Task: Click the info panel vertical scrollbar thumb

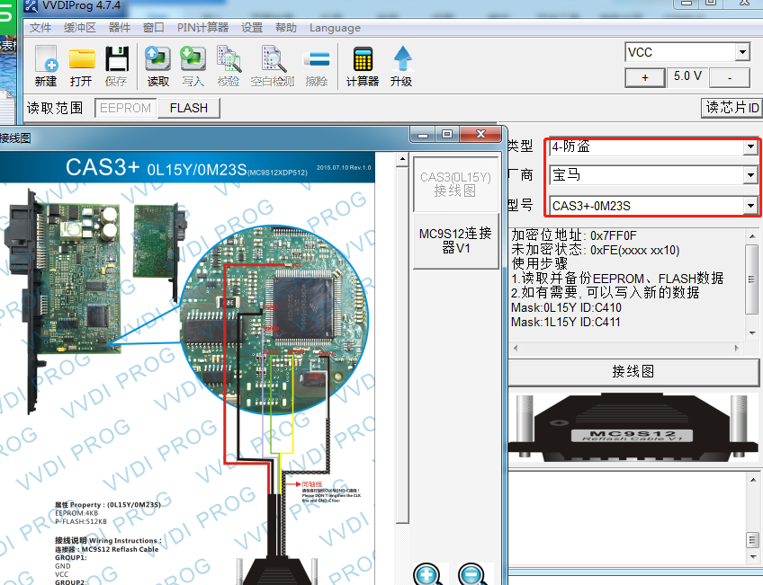Action: 752,279
